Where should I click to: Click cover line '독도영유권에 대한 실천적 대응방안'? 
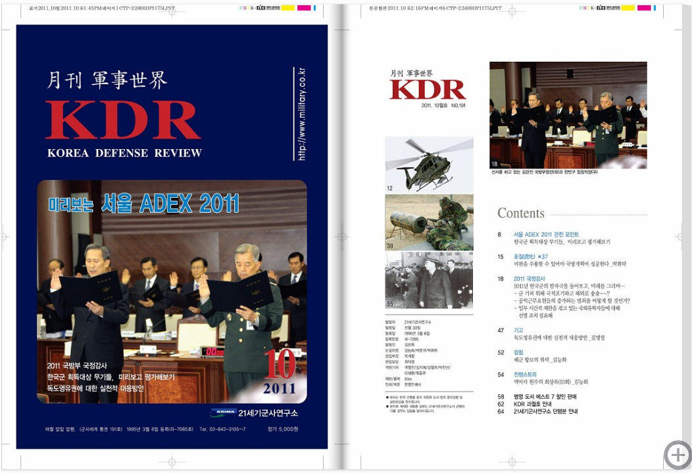[95, 388]
